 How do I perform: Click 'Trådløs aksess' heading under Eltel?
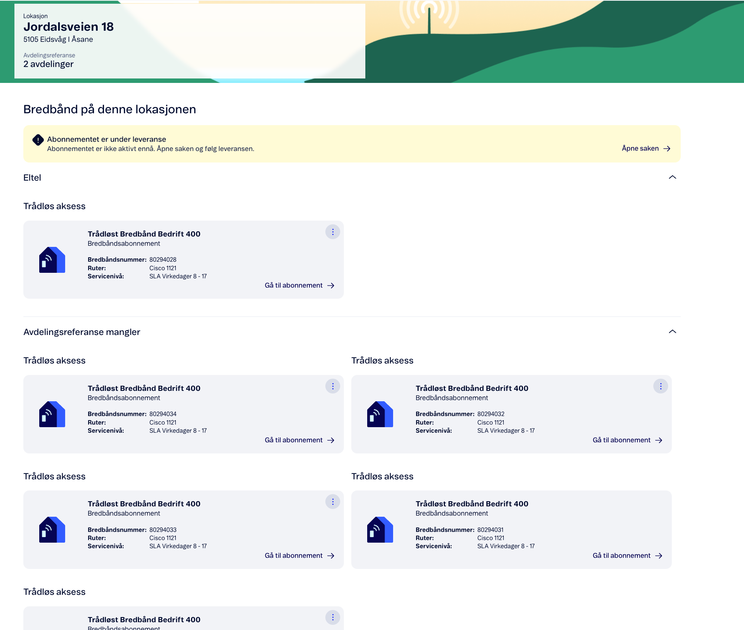(54, 206)
